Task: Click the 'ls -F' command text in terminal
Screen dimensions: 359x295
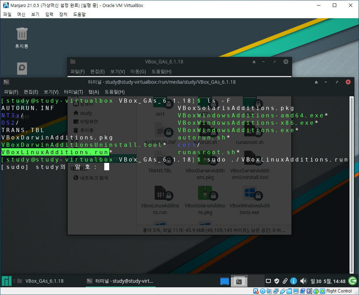Action: coord(219,101)
